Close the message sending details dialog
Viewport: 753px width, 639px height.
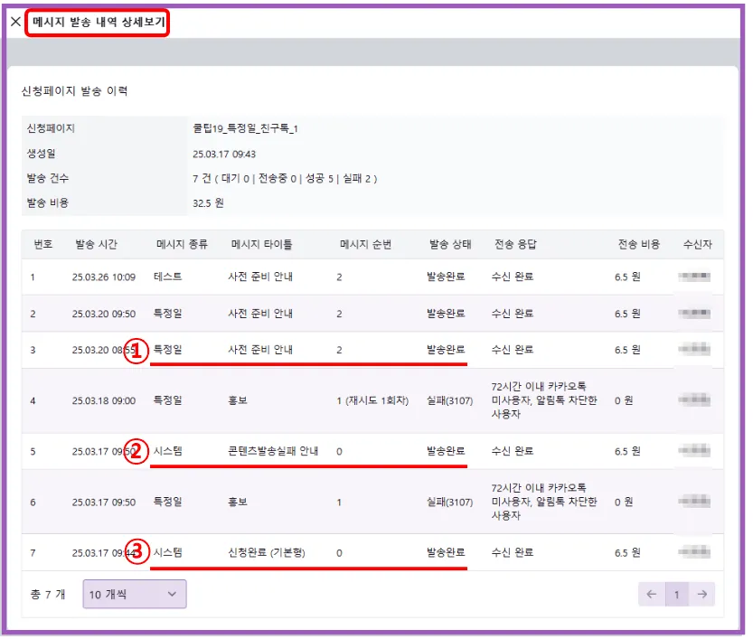tap(15, 22)
